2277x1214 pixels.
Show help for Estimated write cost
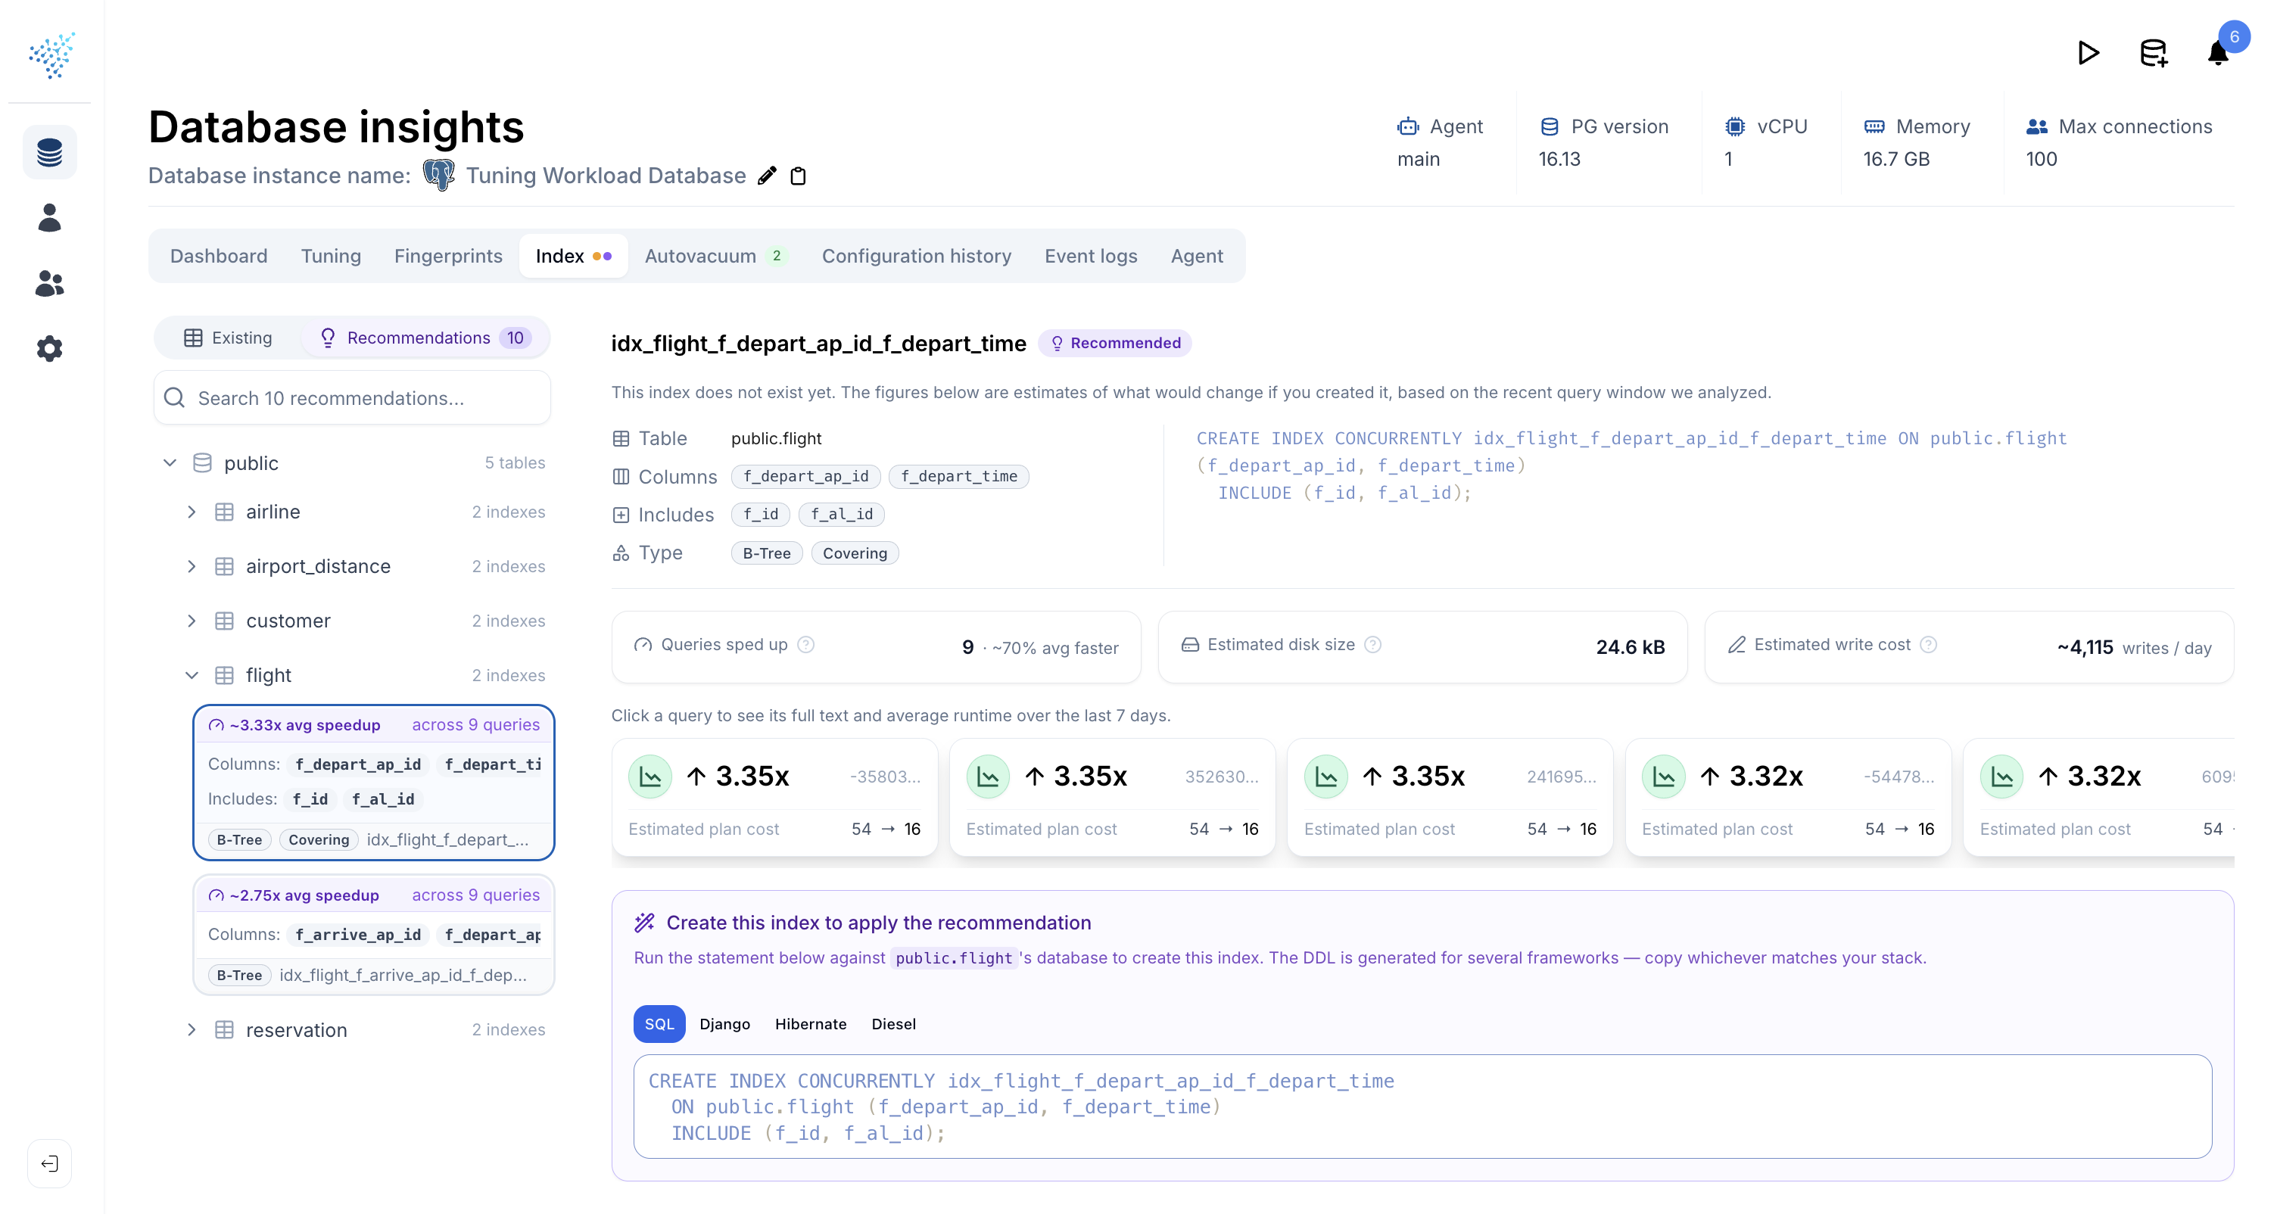click(x=1929, y=644)
